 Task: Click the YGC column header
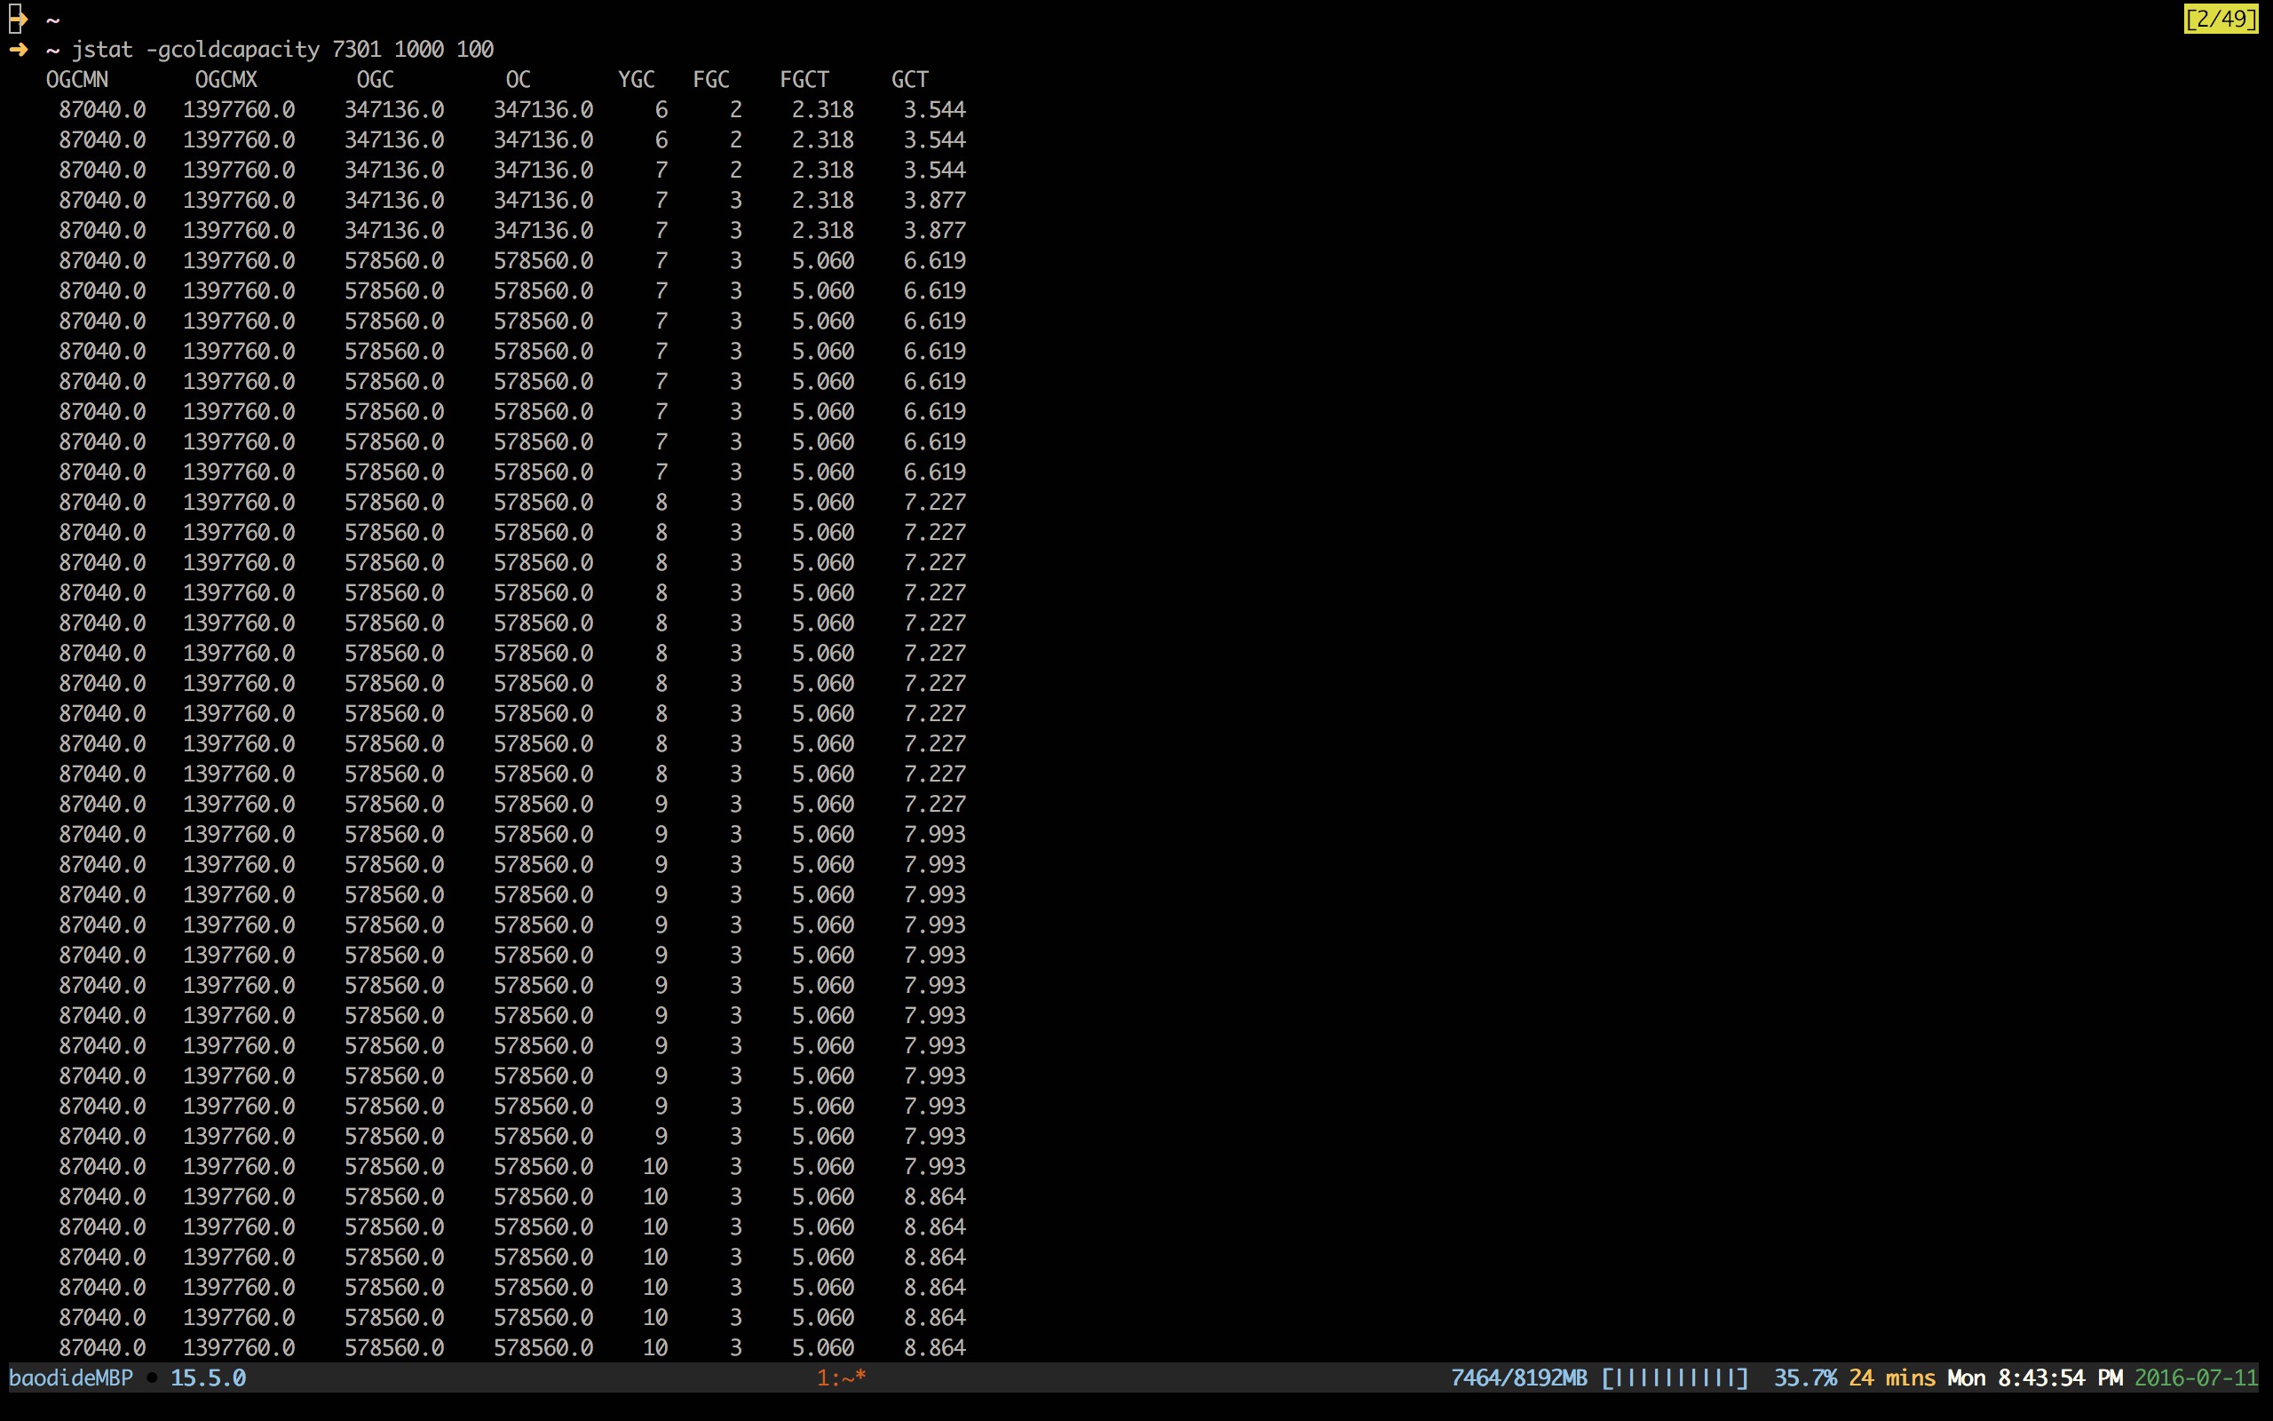pos(637,80)
